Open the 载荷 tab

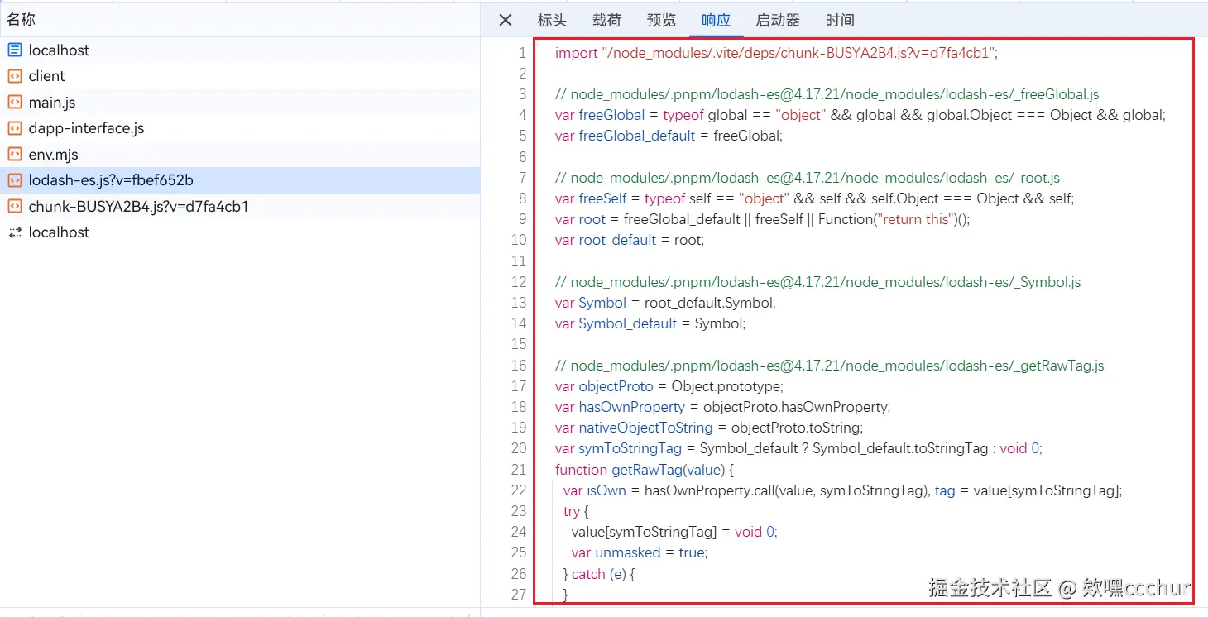tap(606, 20)
